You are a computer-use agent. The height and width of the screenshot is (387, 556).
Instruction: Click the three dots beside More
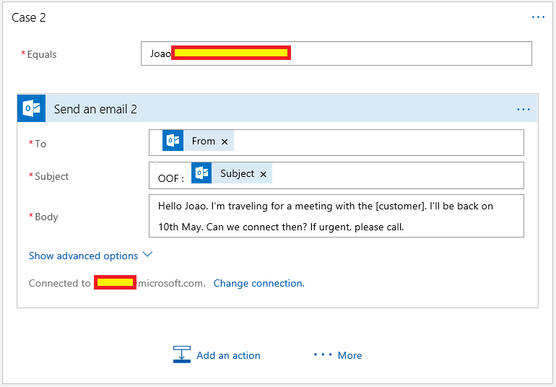[322, 355]
